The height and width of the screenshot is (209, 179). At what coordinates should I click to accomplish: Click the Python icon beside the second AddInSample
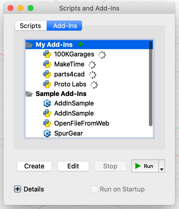click(47, 113)
